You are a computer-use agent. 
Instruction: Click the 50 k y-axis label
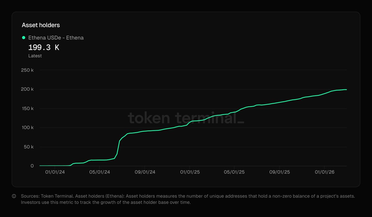29,147
